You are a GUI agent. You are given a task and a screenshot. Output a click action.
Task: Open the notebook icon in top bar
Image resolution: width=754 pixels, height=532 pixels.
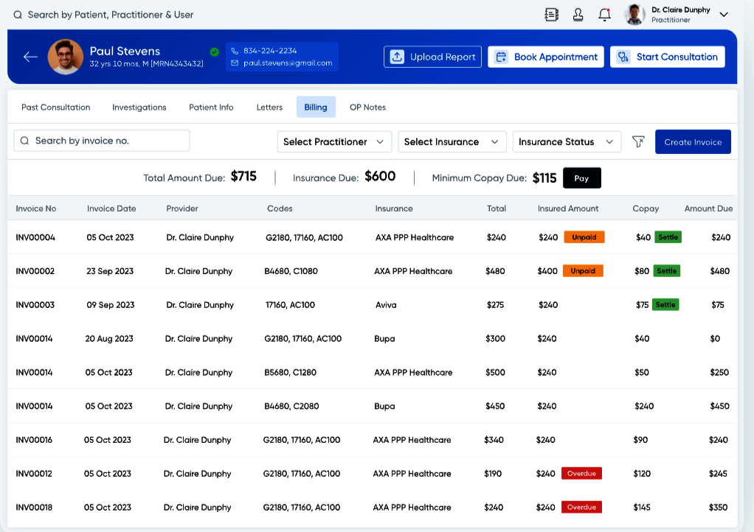(551, 15)
